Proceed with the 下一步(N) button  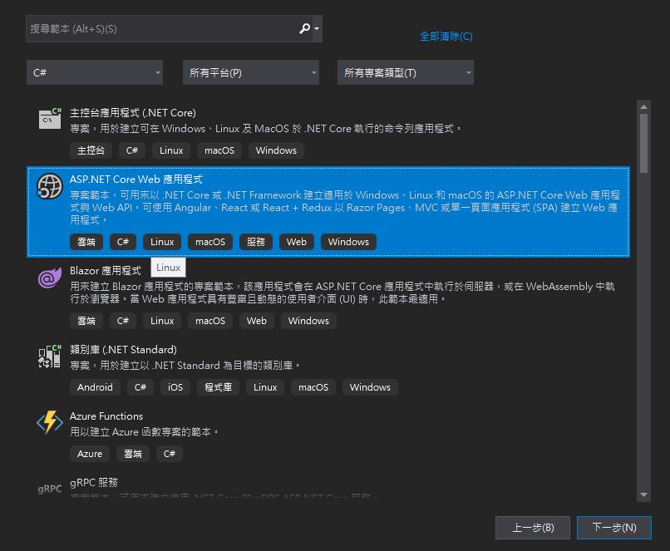[614, 528]
